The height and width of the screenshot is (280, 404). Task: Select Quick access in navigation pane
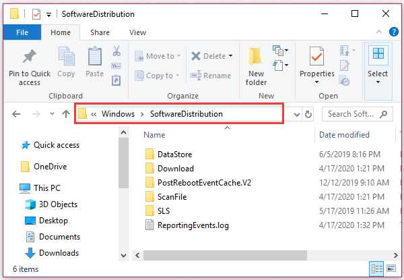click(x=50, y=145)
